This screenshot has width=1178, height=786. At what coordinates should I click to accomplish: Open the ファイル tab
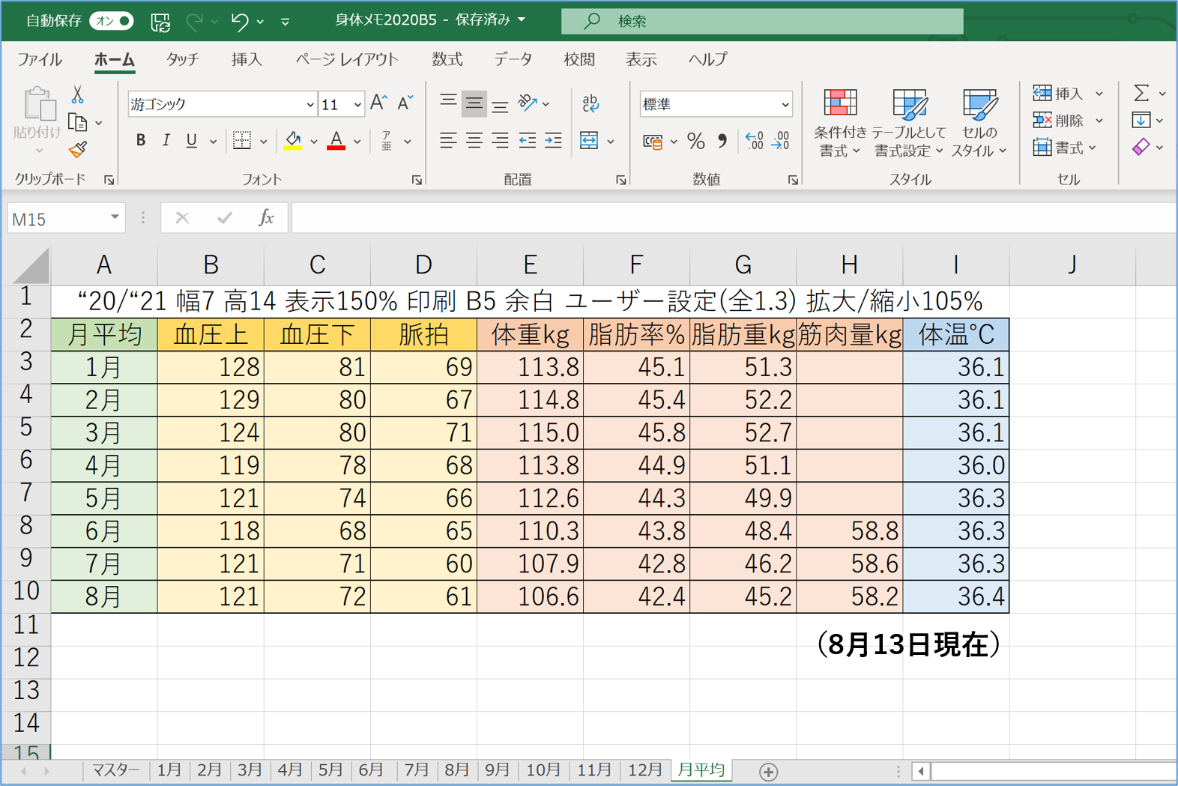coord(39,59)
